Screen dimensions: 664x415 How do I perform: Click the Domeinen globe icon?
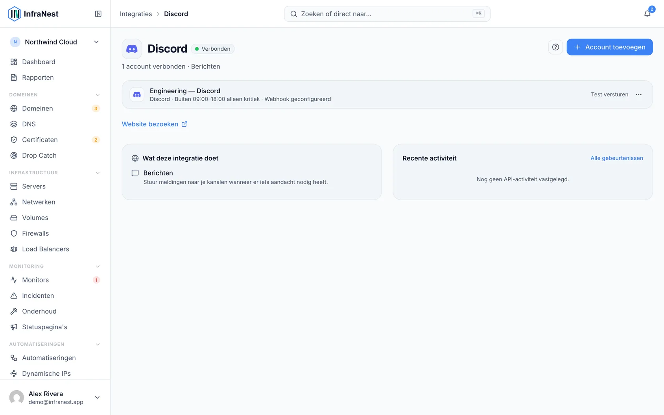[14, 108]
